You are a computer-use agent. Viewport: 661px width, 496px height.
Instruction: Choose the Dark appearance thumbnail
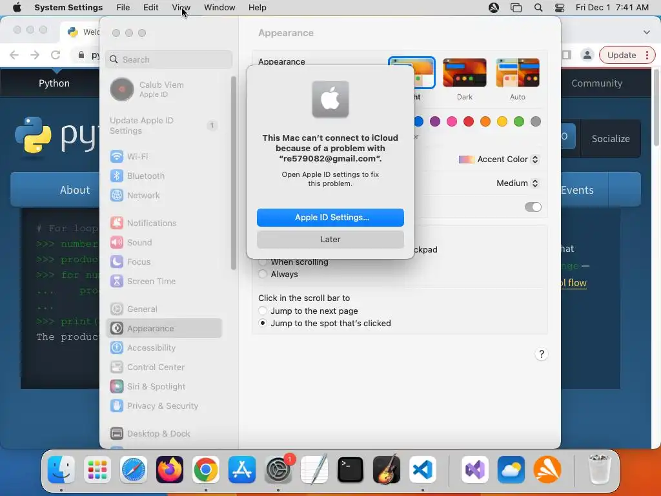pos(465,73)
